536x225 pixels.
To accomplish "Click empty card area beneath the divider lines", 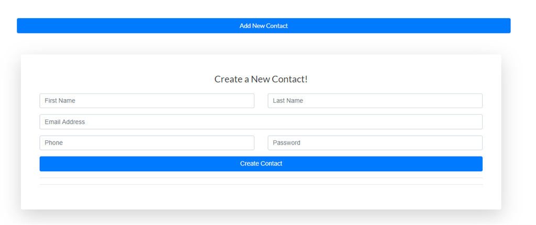I will click(261, 198).
